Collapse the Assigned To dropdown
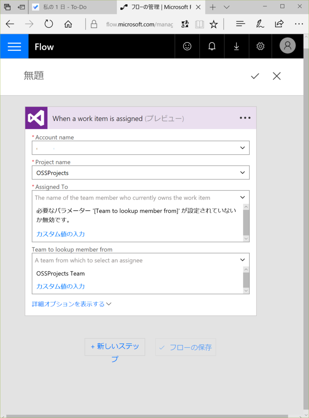 pyautogui.click(x=242, y=197)
